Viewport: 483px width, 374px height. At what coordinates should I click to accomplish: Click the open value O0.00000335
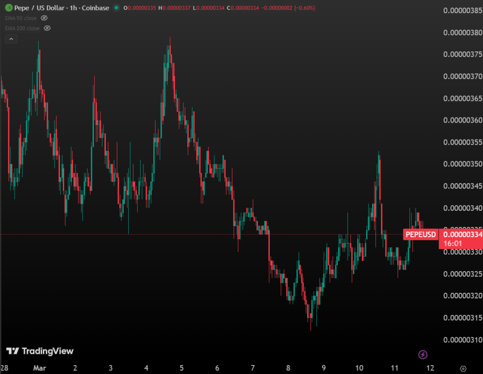tap(141, 8)
